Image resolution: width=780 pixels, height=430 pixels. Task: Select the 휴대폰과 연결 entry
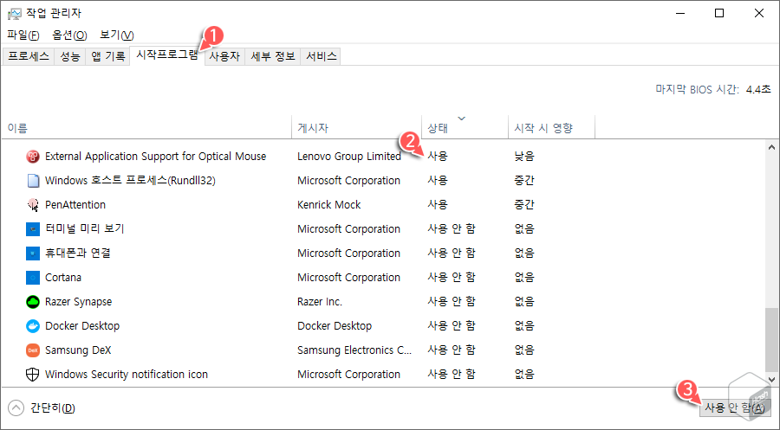(x=78, y=254)
